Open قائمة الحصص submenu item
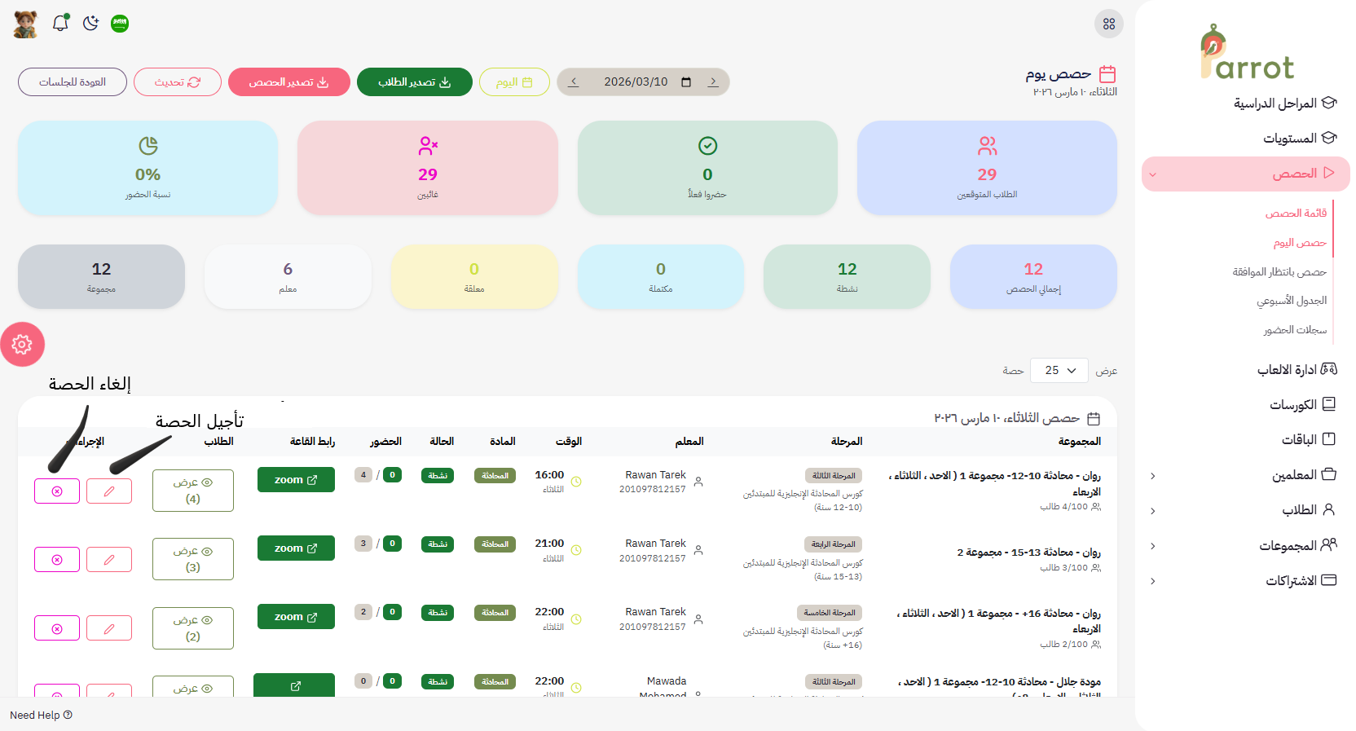This screenshot has width=1356, height=731. coord(1295,214)
